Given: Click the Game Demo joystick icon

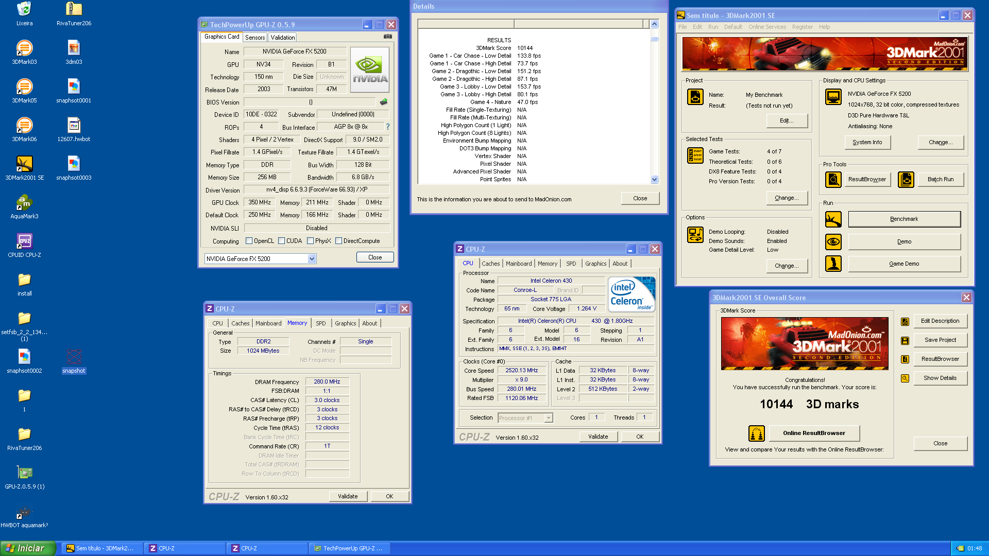Looking at the screenshot, I should [x=833, y=264].
